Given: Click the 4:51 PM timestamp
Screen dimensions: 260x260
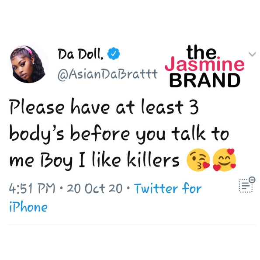Looking at the screenshot, I should click(x=32, y=188).
